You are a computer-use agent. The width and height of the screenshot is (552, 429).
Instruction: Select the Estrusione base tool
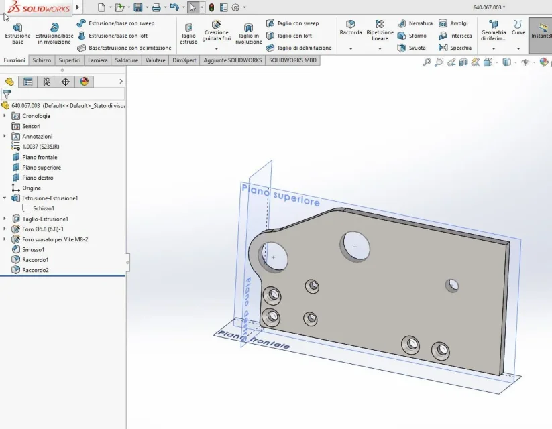coord(17,34)
